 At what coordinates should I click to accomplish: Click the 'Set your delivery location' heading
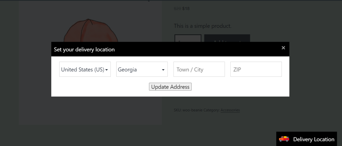pyautogui.click(x=84, y=49)
